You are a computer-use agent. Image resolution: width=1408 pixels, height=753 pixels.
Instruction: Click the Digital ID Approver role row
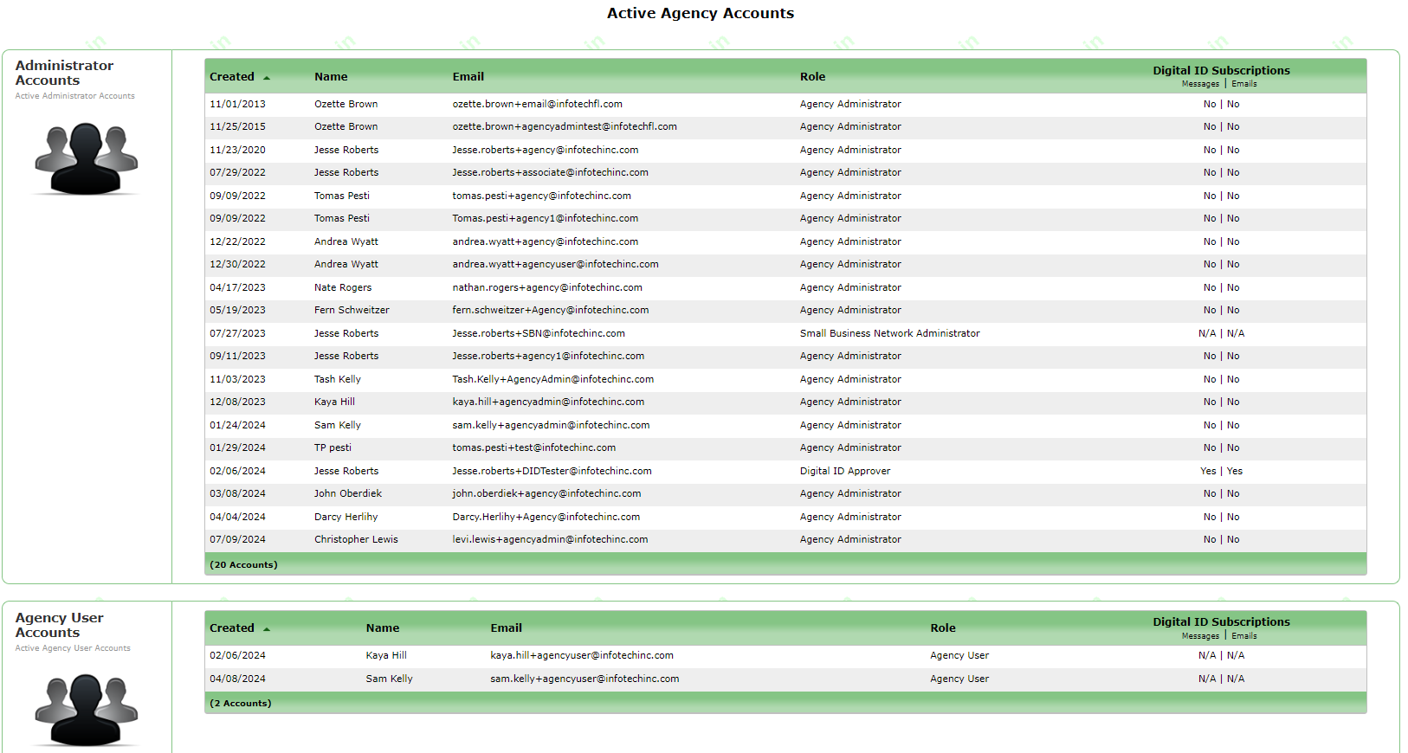click(x=844, y=471)
